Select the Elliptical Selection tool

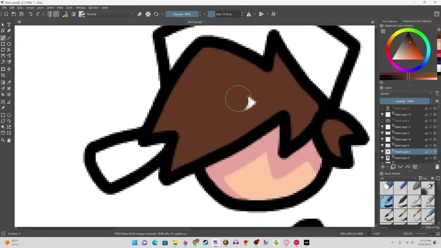coord(9,115)
